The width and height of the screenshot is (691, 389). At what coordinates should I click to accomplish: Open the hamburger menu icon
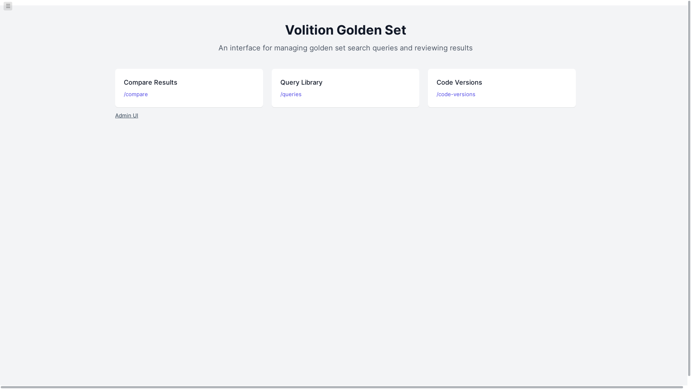[8, 6]
